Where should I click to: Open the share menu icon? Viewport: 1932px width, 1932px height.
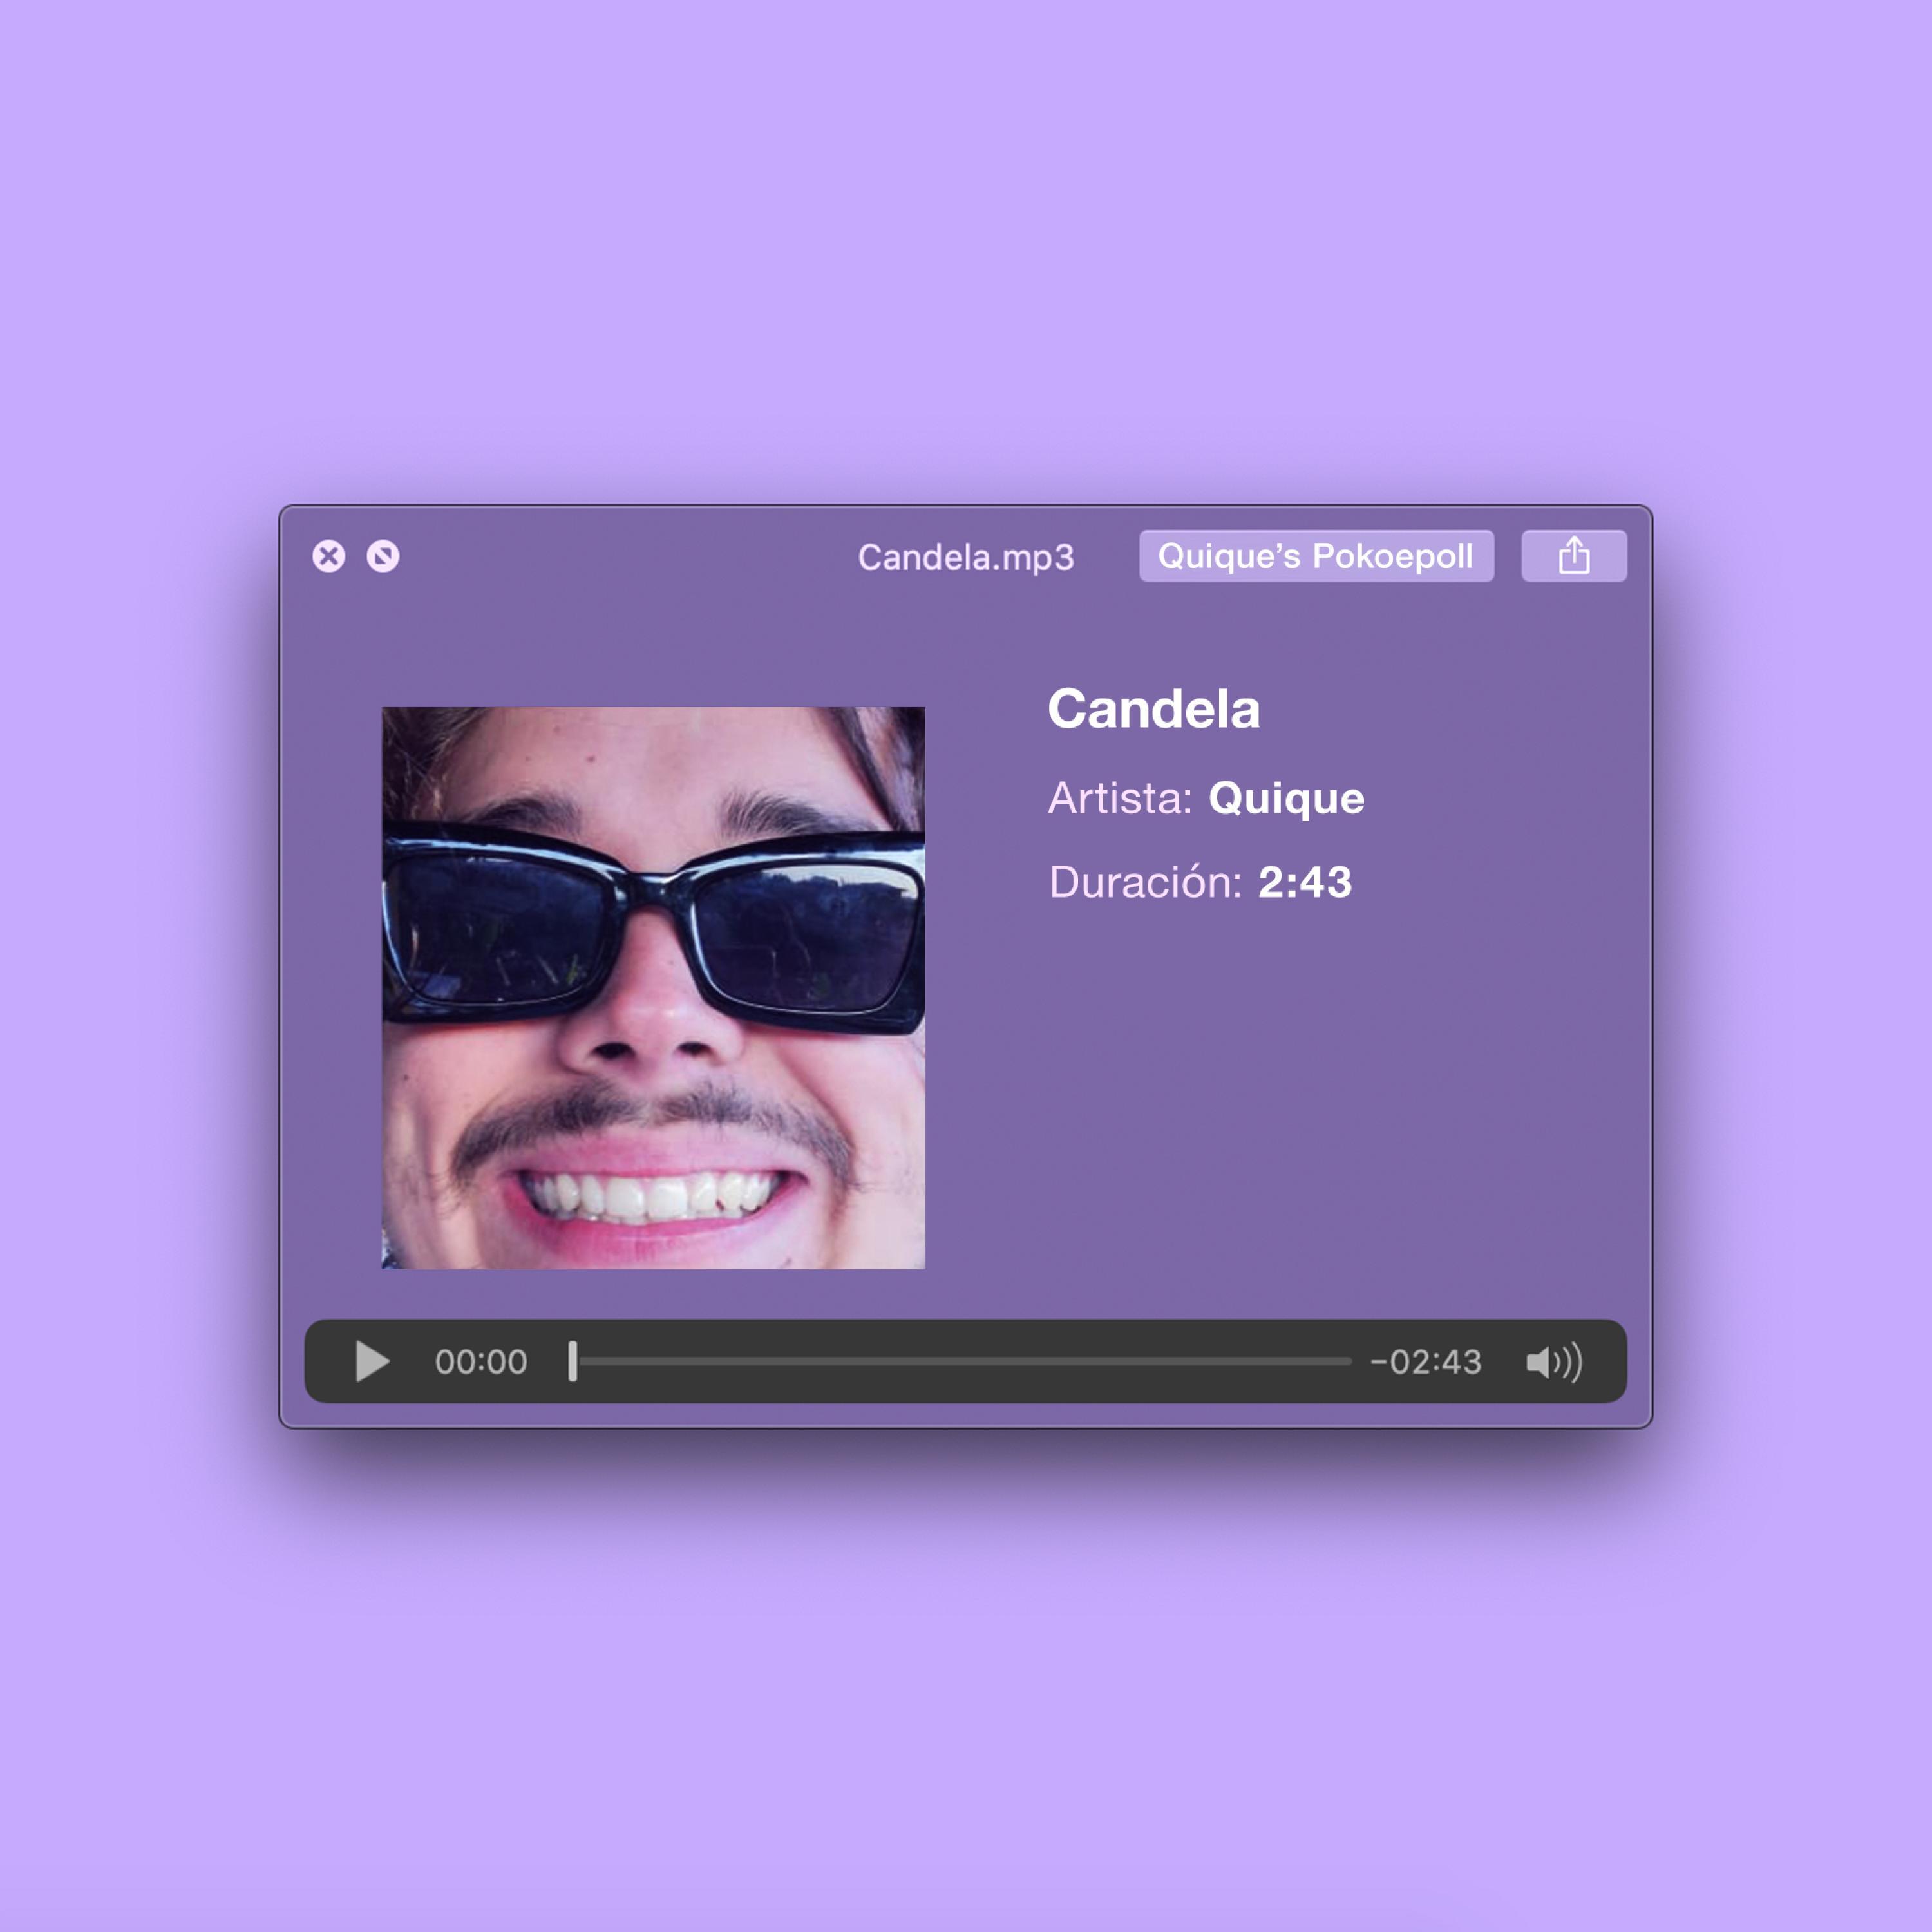click(x=1573, y=556)
